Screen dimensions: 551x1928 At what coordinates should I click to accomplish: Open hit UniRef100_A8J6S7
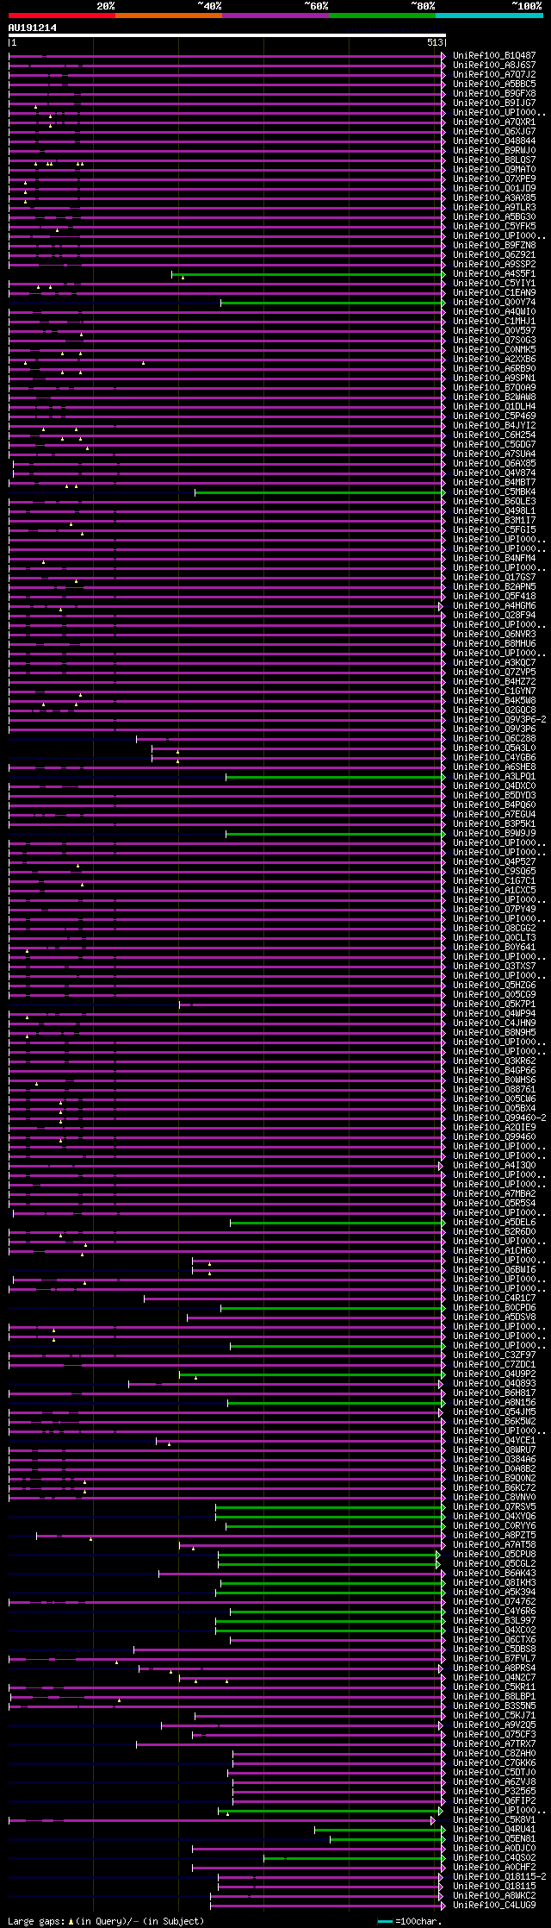click(x=494, y=65)
